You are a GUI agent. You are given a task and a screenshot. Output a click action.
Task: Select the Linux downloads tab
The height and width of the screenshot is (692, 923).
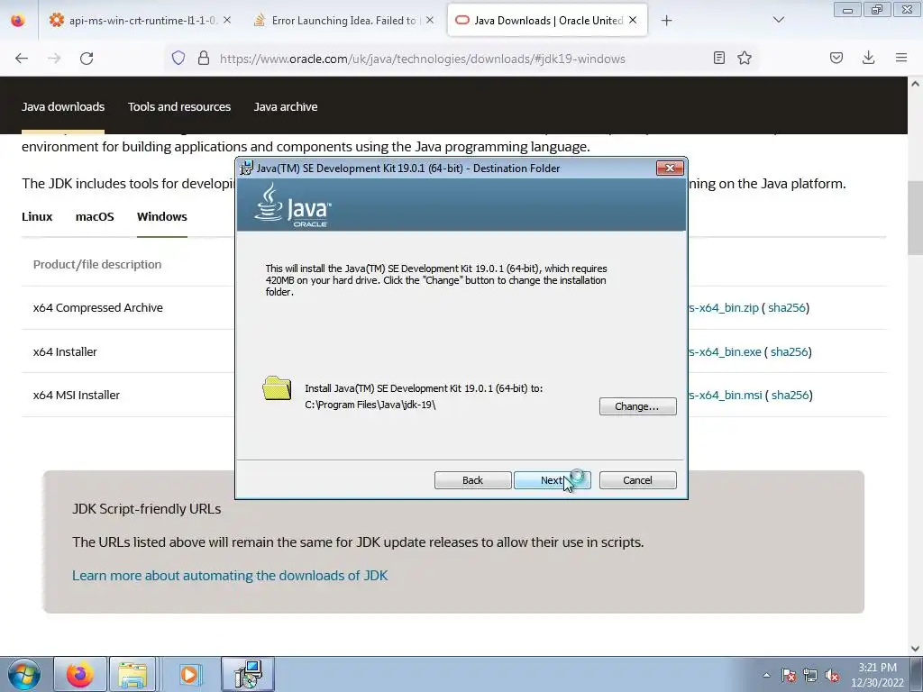coord(37,216)
